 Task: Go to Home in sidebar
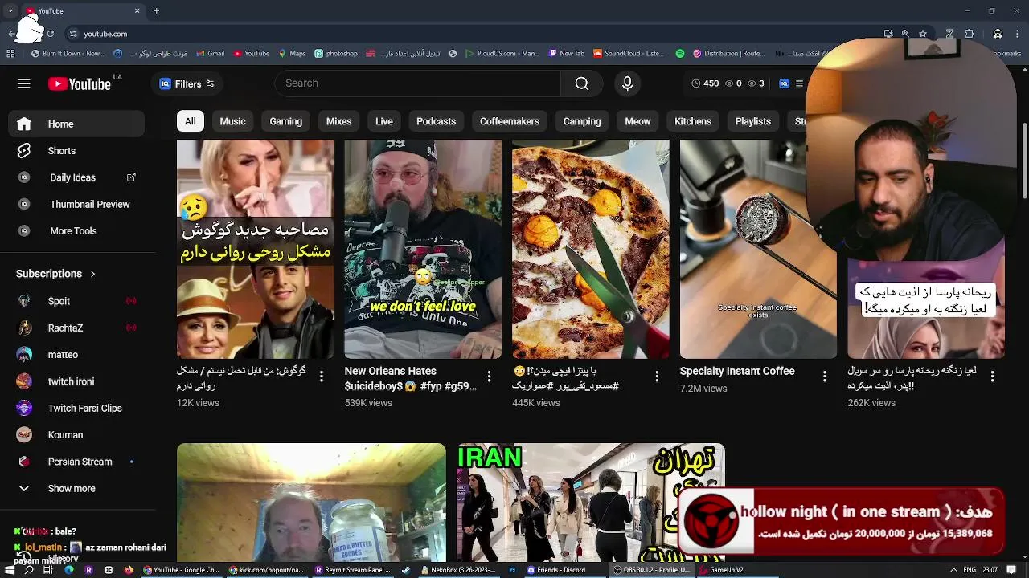click(x=76, y=124)
